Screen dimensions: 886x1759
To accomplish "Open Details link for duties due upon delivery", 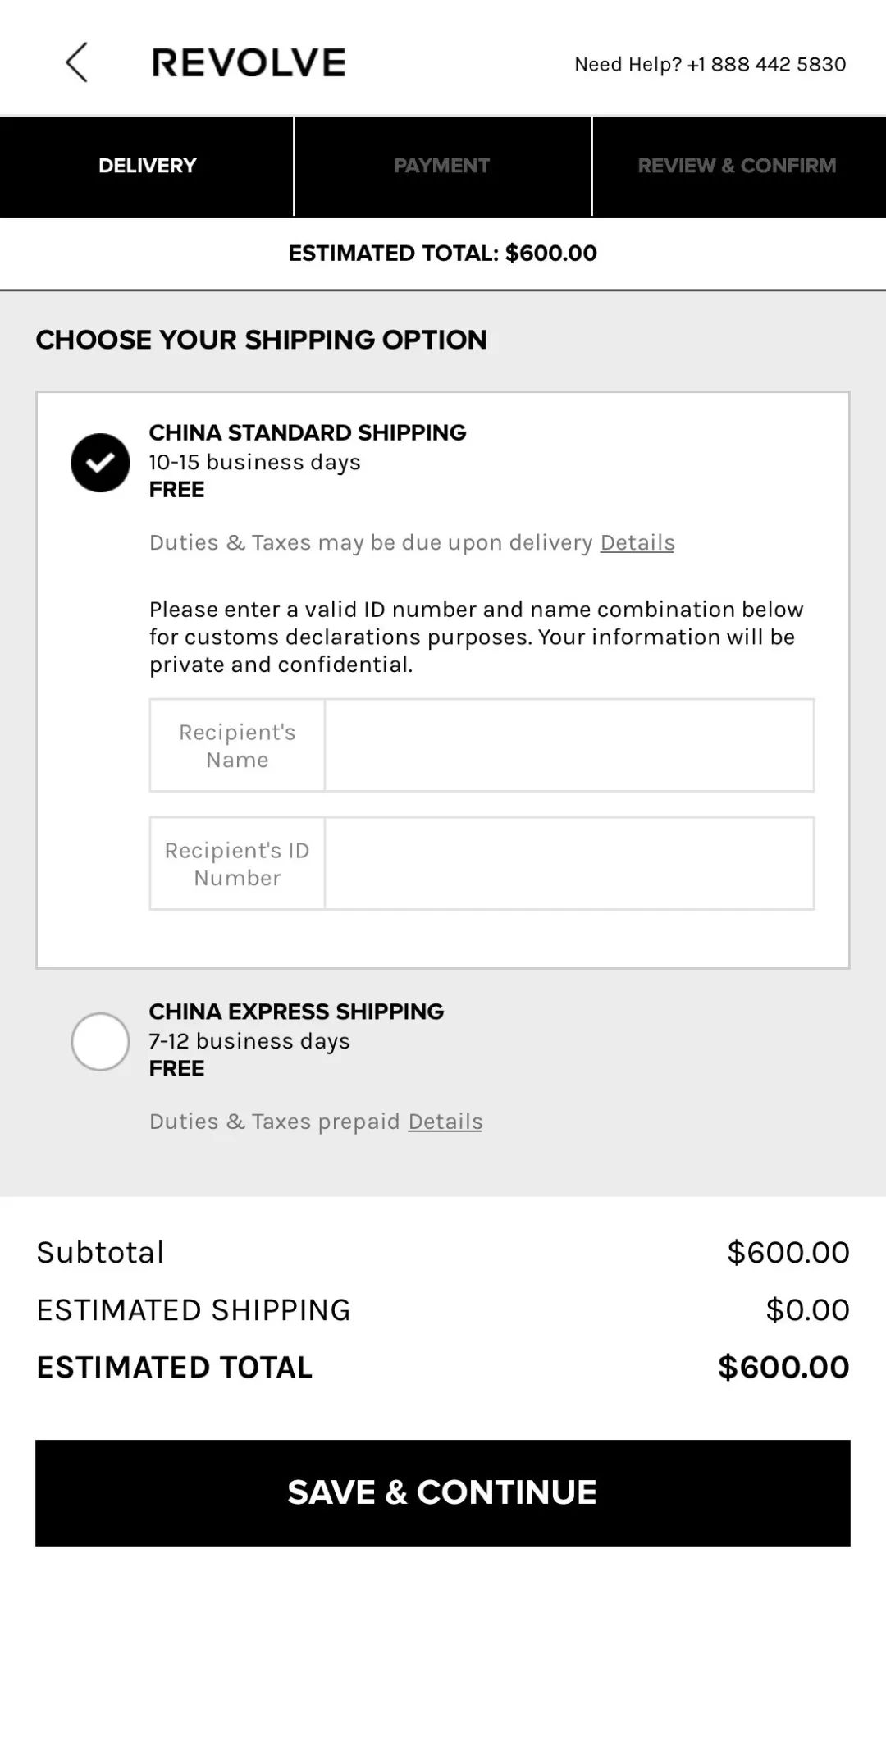I will [637, 543].
